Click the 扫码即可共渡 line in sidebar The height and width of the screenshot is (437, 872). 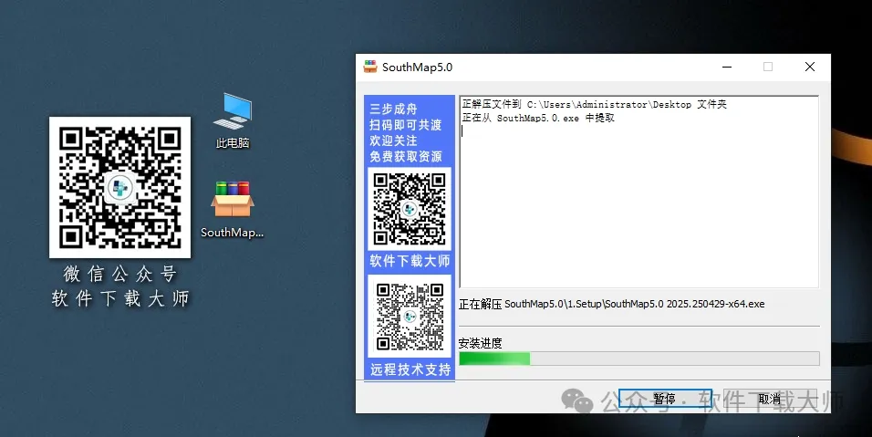(406, 125)
